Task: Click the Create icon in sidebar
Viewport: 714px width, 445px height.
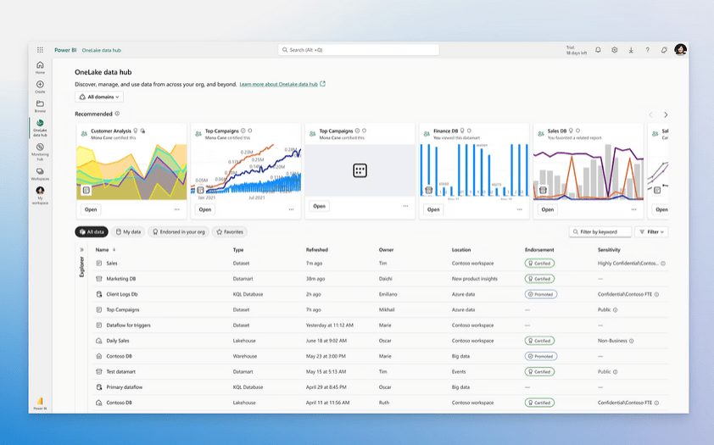Action: (x=40, y=86)
